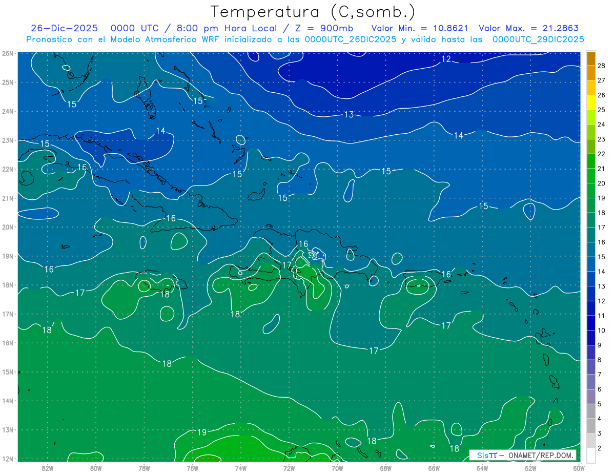Click legend value 25 on the color bar
The height and width of the screenshot is (475, 615).
point(602,110)
